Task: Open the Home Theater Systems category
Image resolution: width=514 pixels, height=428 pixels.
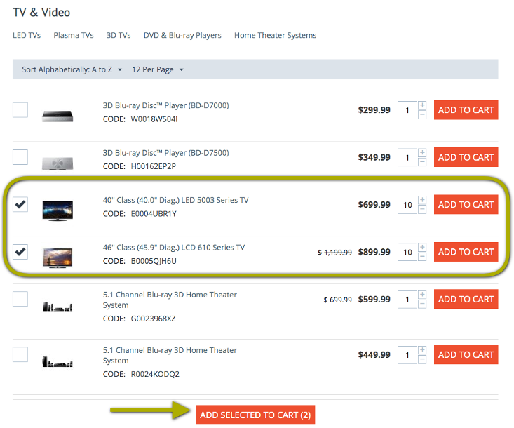Action: (x=275, y=35)
